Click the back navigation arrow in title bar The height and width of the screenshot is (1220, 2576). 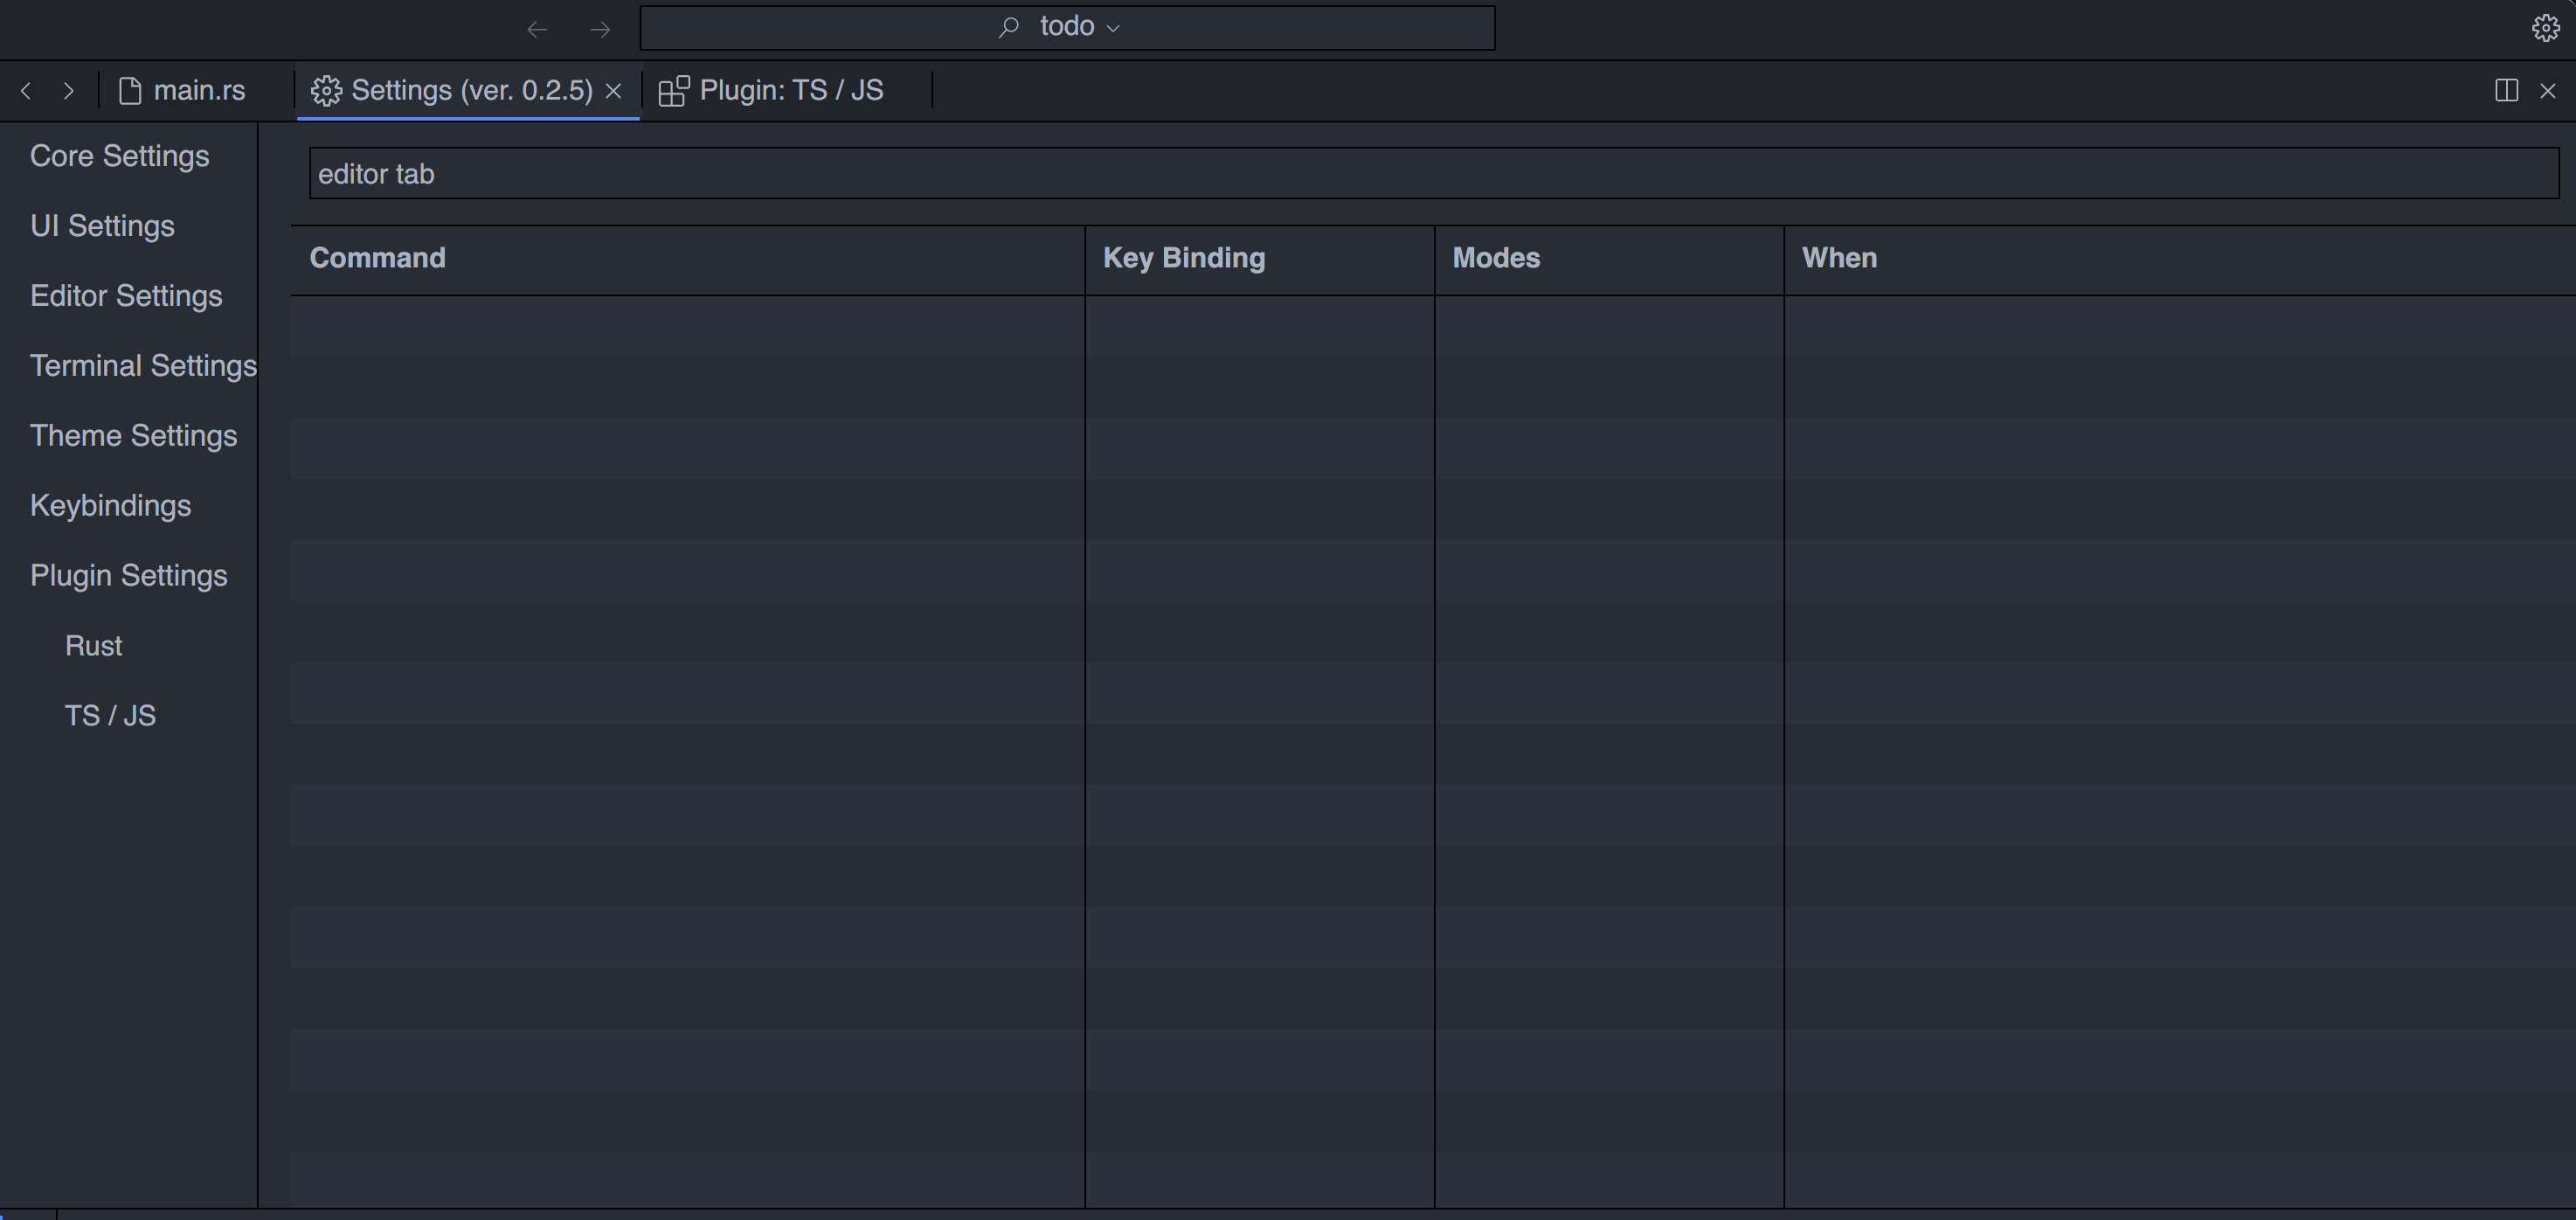pos(537,29)
